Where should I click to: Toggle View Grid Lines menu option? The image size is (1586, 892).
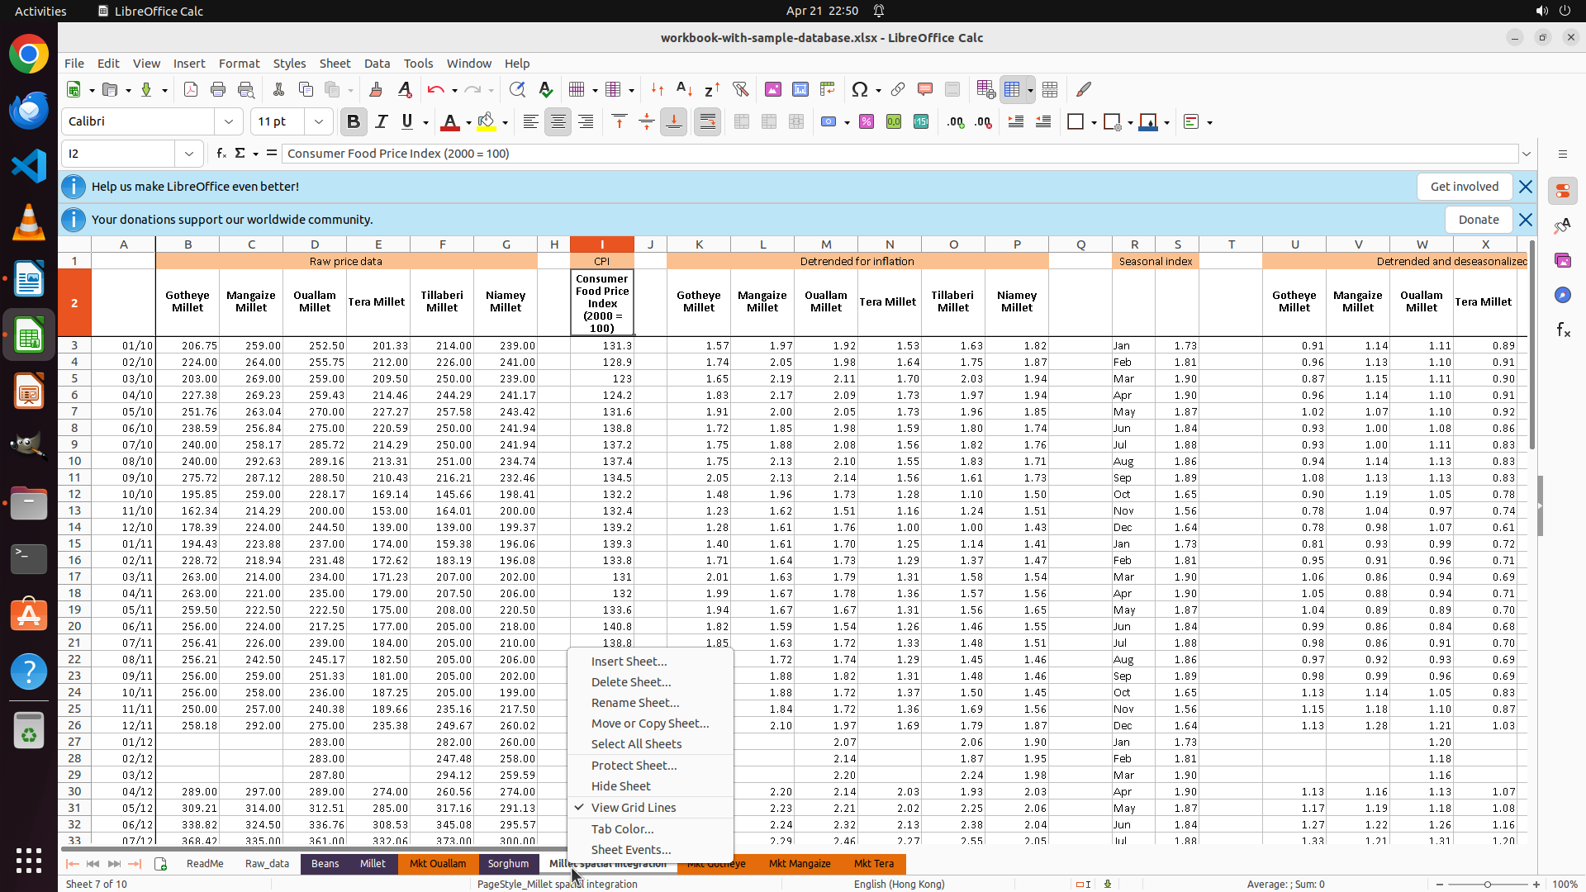(x=633, y=808)
